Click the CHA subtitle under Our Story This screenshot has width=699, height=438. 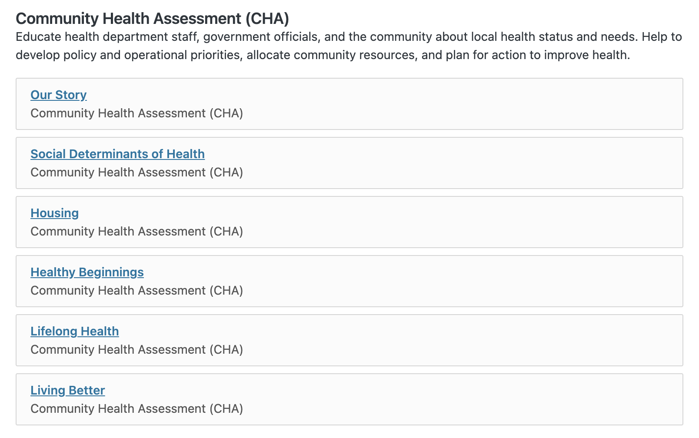(x=136, y=113)
